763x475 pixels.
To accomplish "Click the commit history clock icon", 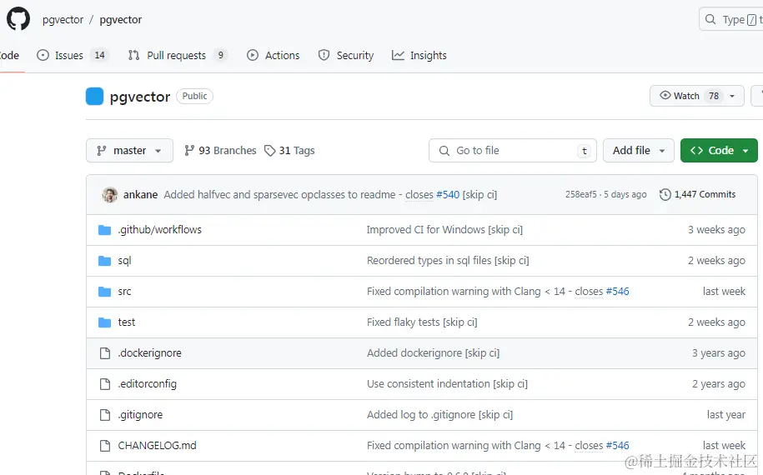I will coord(665,195).
